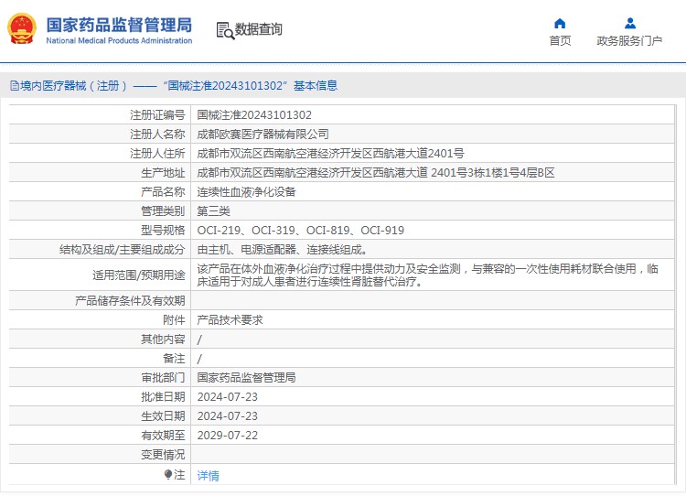Click the document icon beside 境内医疗器械
This screenshot has width=686, height=496.
15,86
